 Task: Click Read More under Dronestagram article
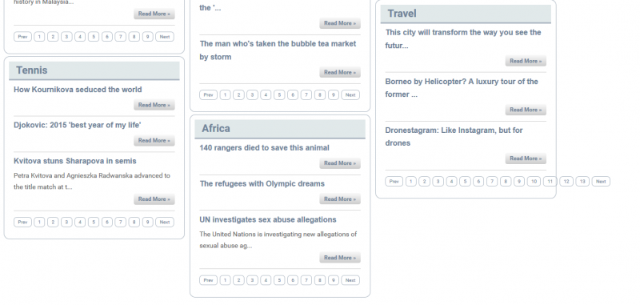[526, 159]
